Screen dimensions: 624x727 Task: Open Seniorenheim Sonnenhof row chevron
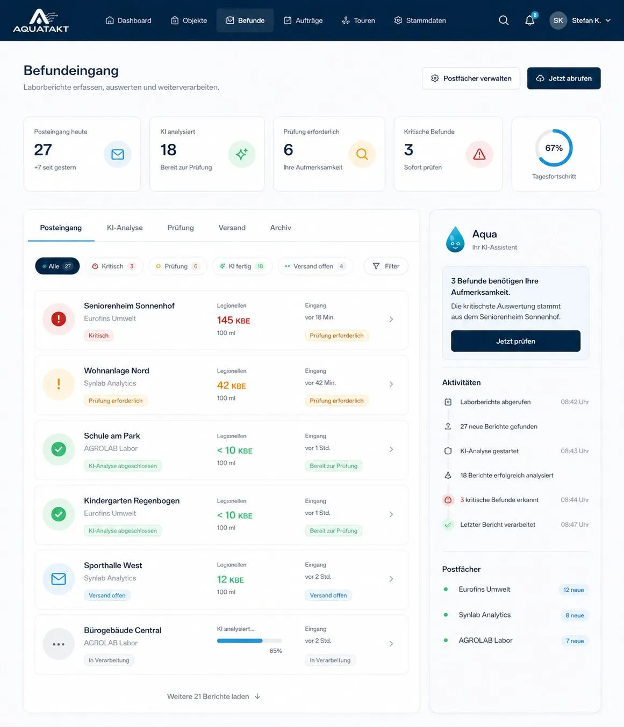(x=391, y=319)
